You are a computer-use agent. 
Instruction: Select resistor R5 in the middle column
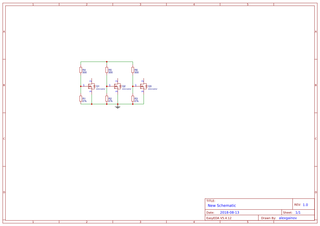pyautogui.click(x=106, y=71)
